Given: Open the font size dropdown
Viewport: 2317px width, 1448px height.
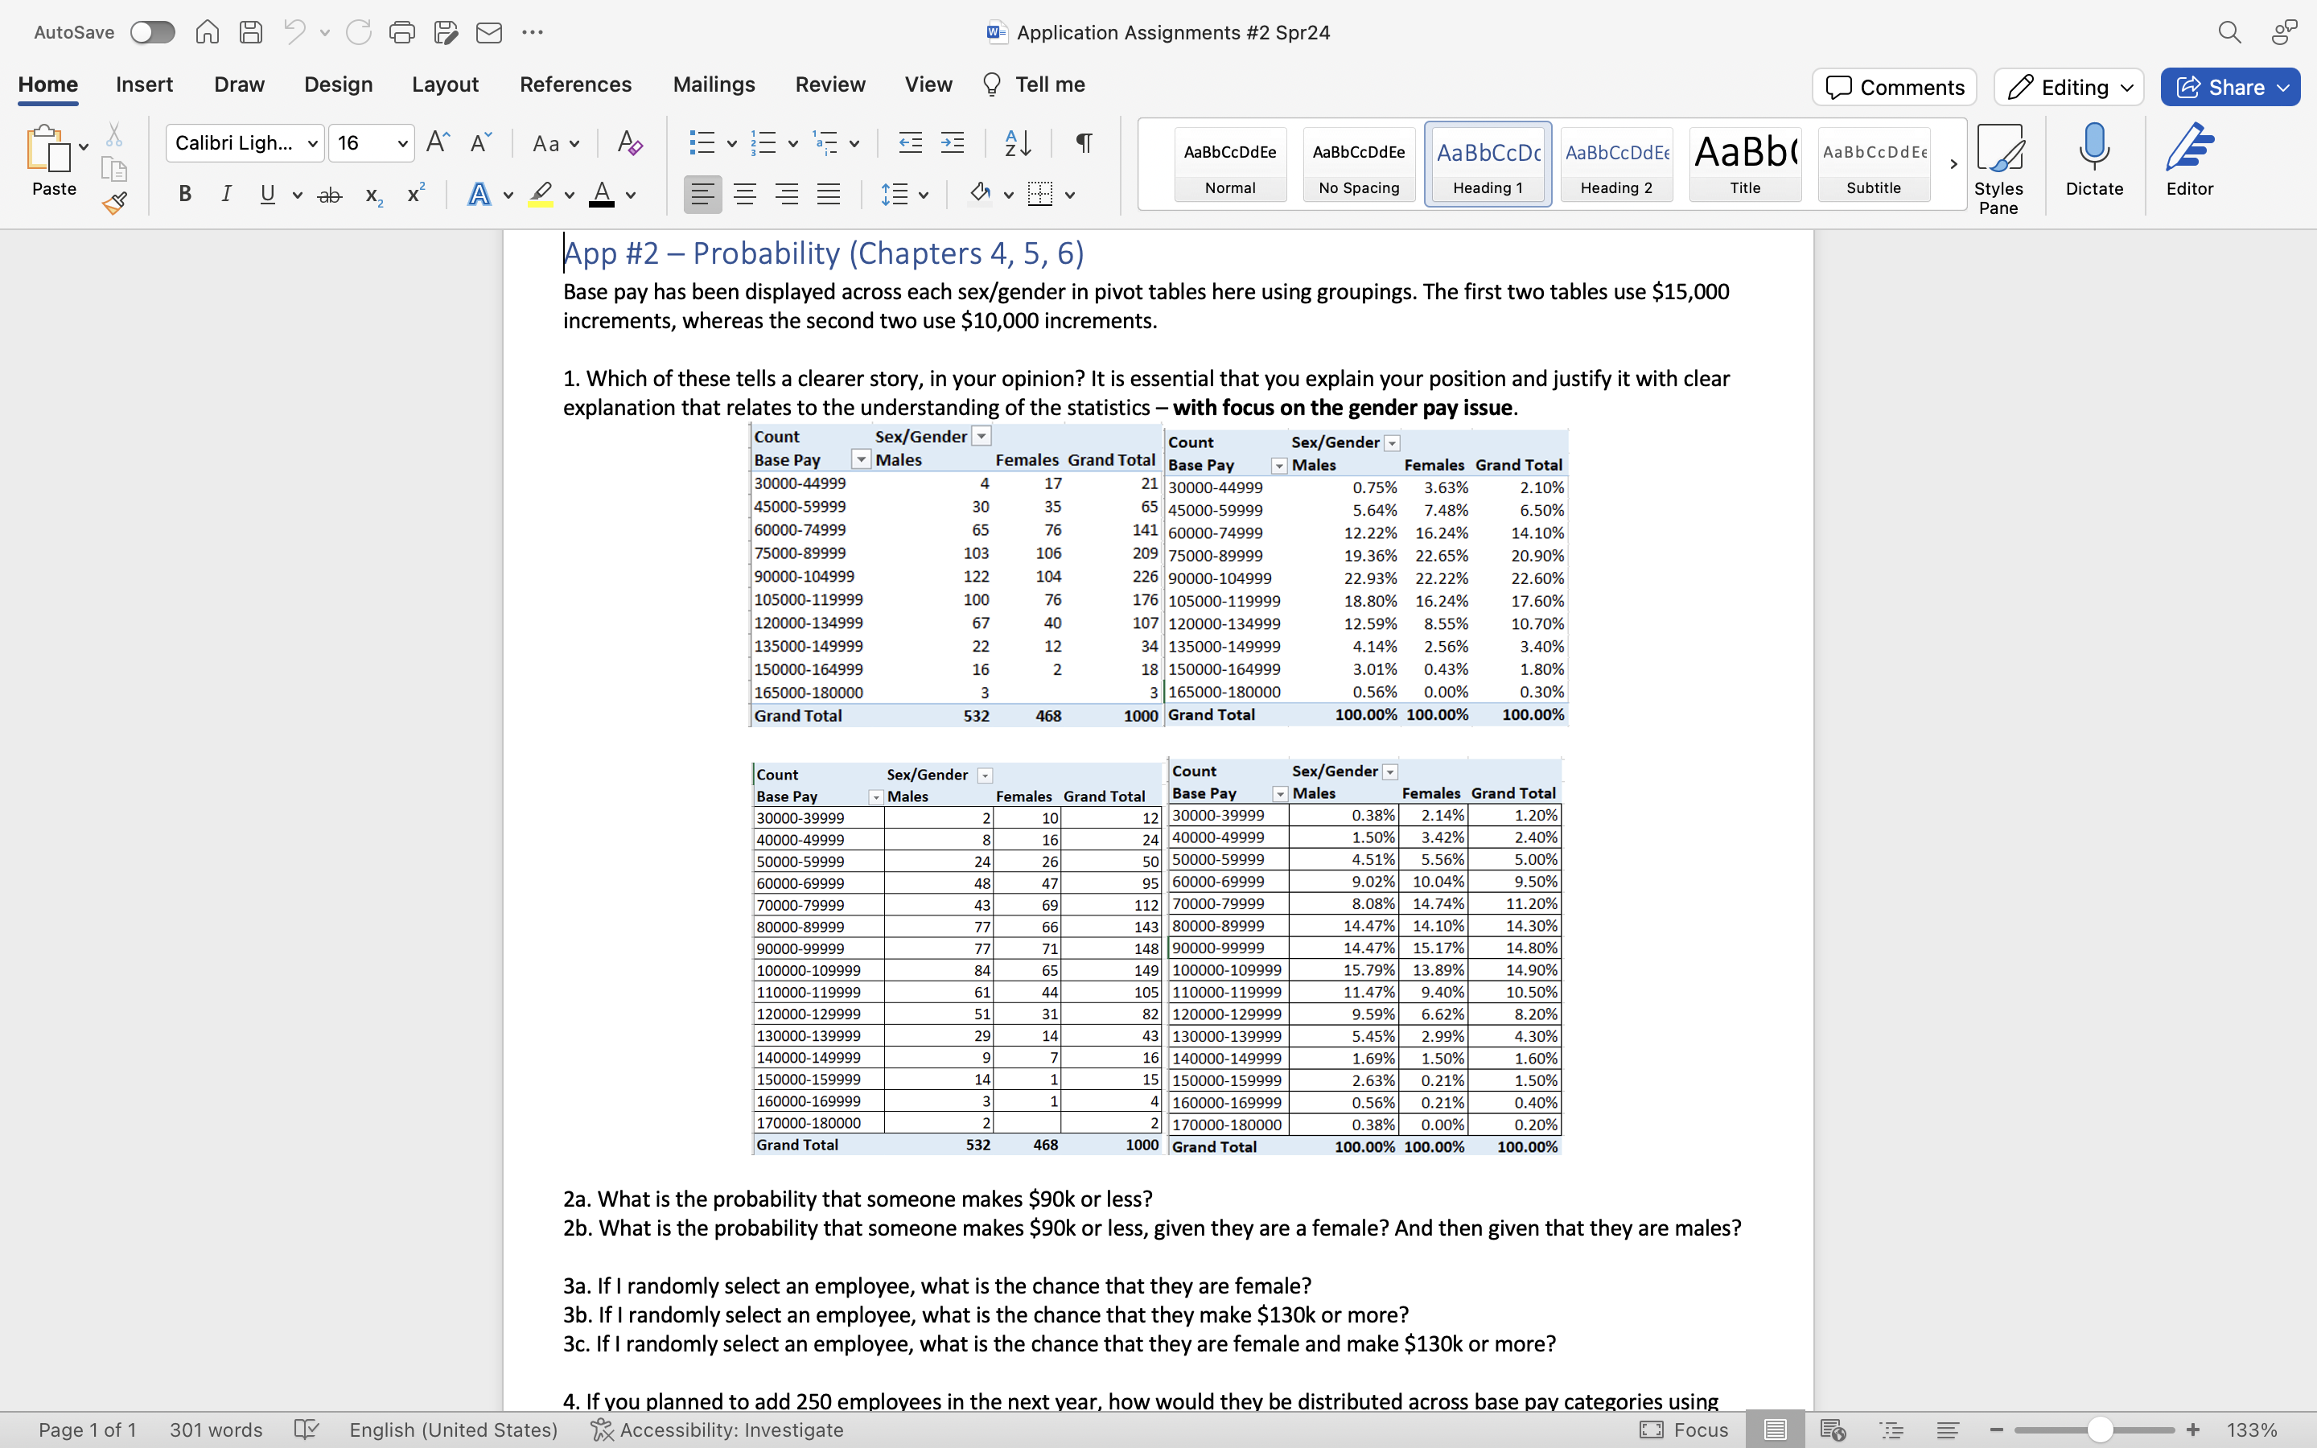Looking at the screenshot, I should [x=403, y=144].
